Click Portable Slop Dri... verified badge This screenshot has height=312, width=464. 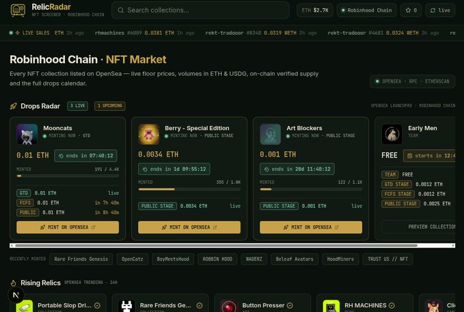[97, 305]
